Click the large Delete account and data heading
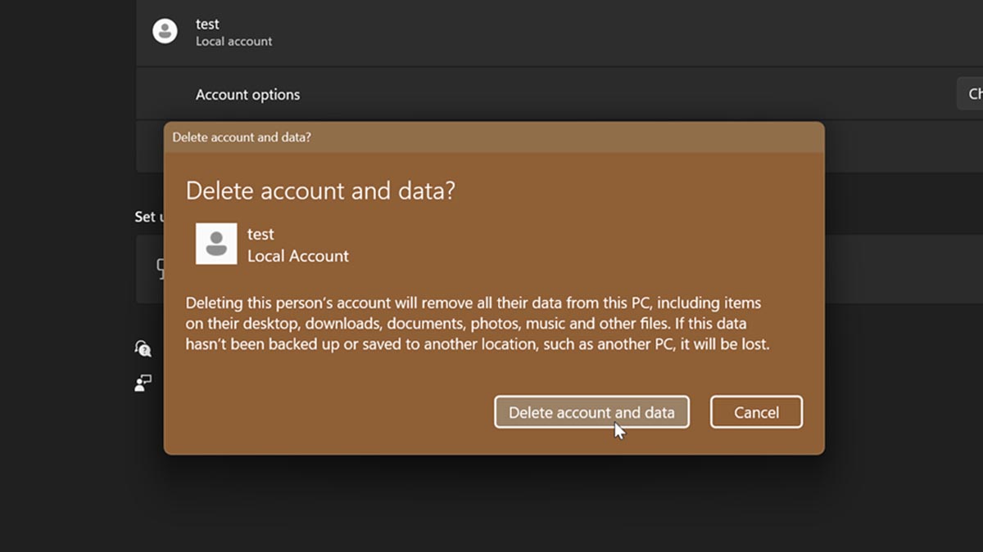983x552 pixels. pyautogui.click(x=320, y=191)
